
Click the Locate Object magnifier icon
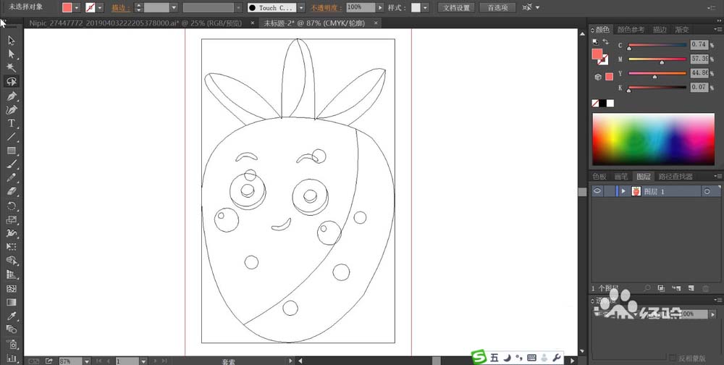pos(647,288)
